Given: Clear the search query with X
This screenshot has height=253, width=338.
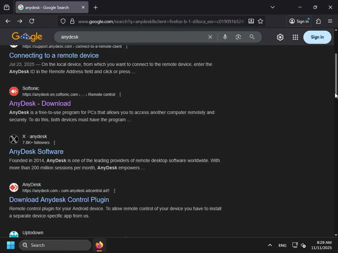Looking at the screenshot, I should [x=210, y=37].
